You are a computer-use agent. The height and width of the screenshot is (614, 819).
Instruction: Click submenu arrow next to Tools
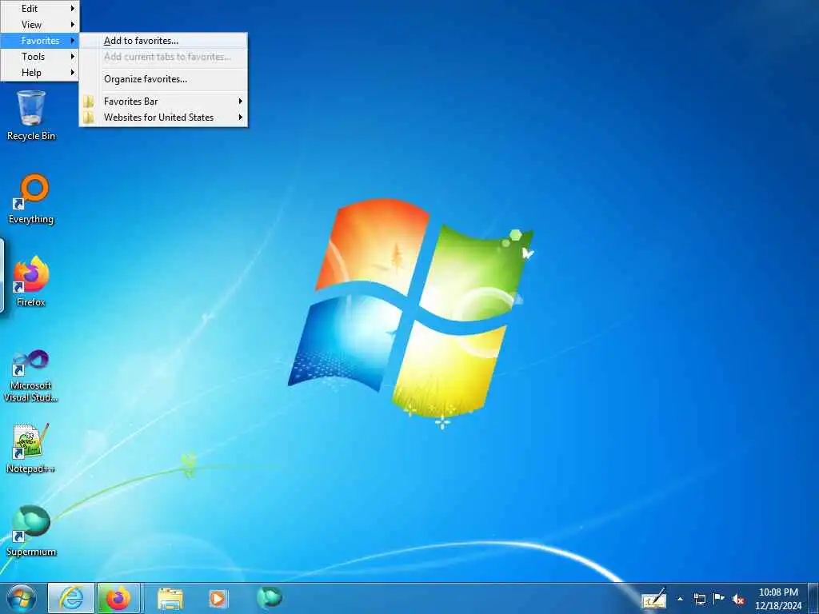[73, 57]
